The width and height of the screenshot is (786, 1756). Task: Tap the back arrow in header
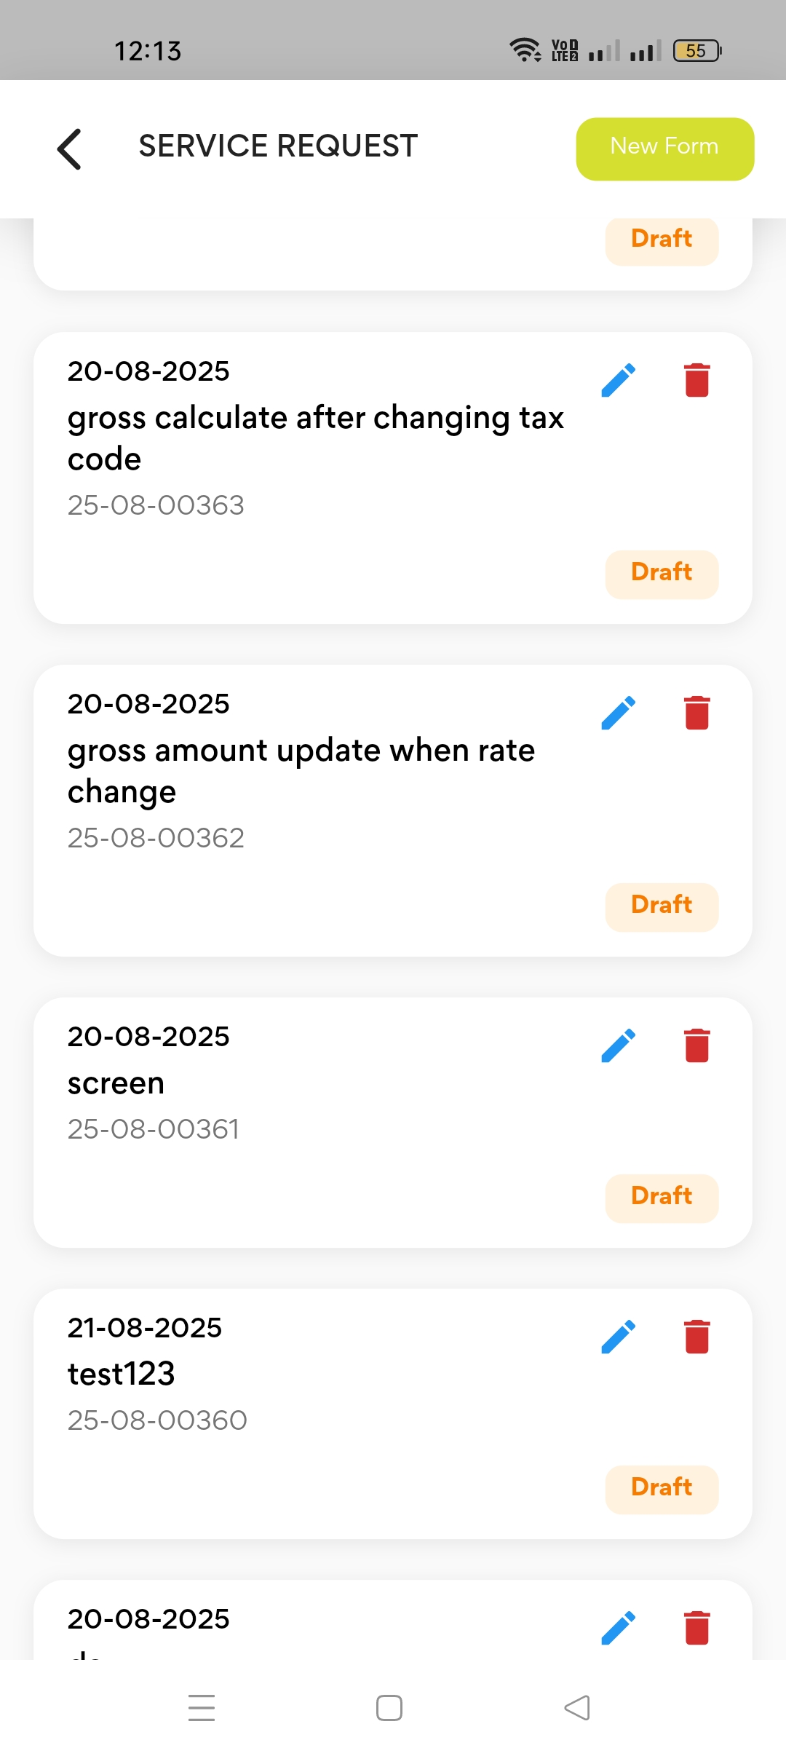point(70,149)
